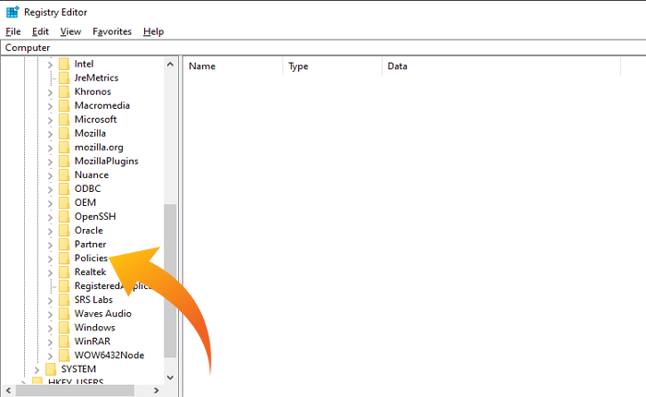
Task: Click the tree scrollbar down arrow
Action: click(170, 378)
